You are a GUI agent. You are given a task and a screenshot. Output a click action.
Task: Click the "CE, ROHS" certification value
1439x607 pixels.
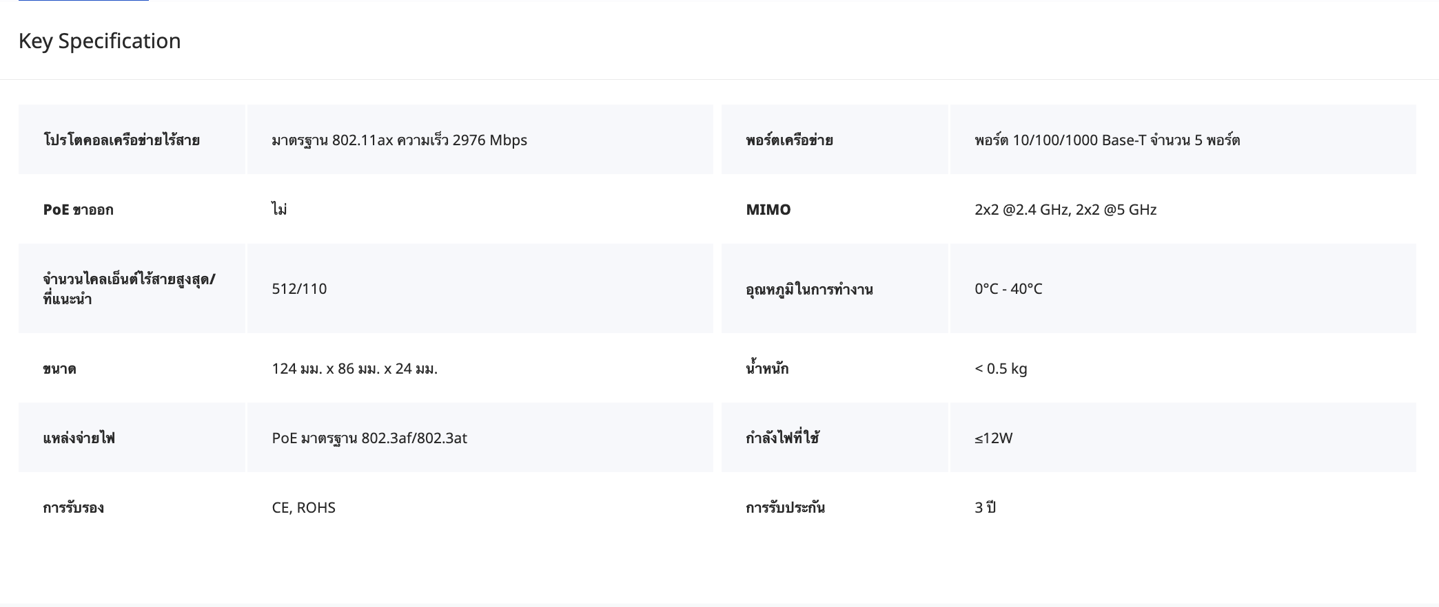(303, 508)
